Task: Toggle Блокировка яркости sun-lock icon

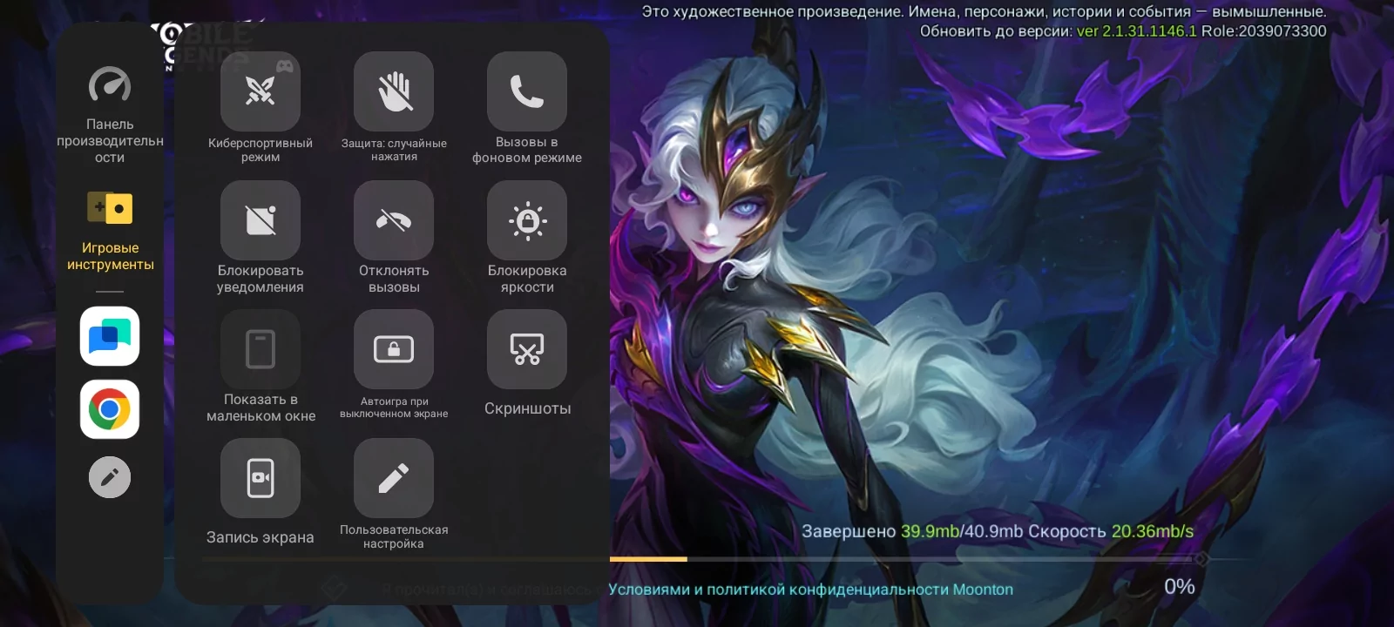Action: 527,220
